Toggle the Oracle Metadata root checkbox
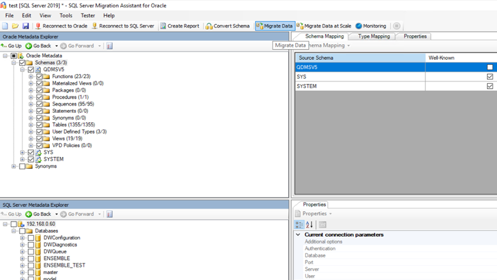This screenshot has height=280, width=497. 14,56
